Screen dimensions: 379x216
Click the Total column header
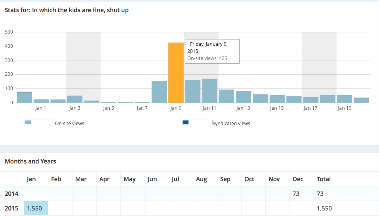[324, 179]
